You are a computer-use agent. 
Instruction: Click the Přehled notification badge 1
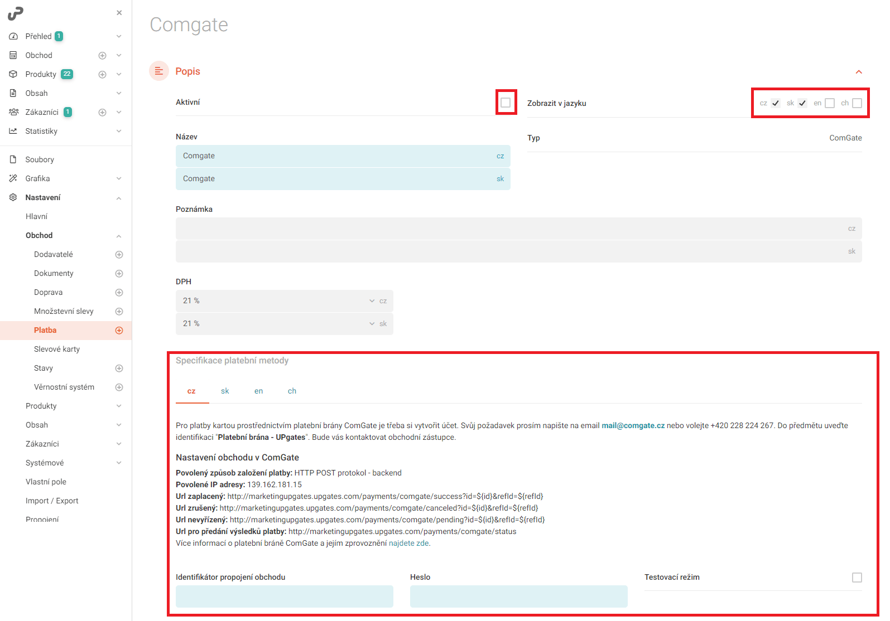pos(59,36)
